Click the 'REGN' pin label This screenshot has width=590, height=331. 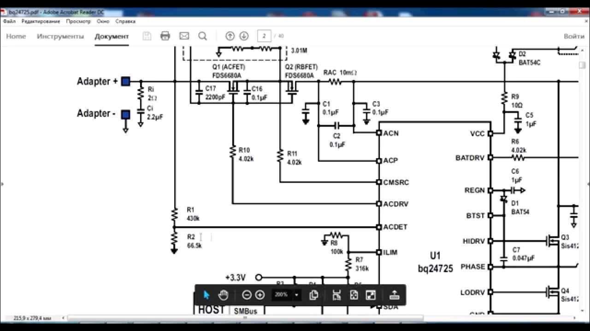tap(474, 190)
